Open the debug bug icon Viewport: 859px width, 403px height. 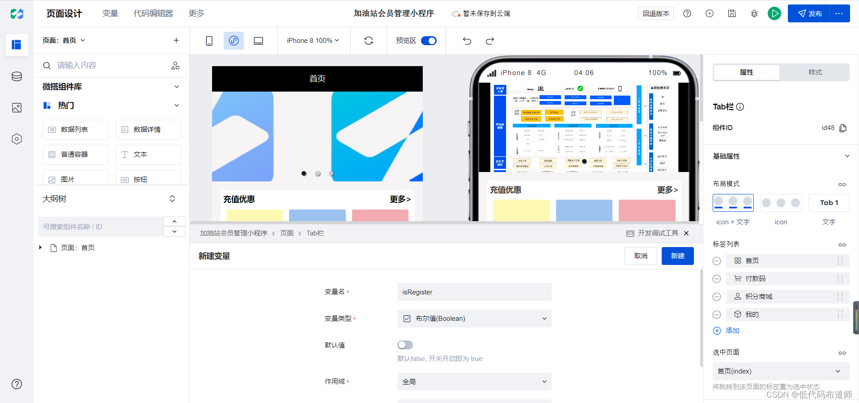[x=754, y=13]
